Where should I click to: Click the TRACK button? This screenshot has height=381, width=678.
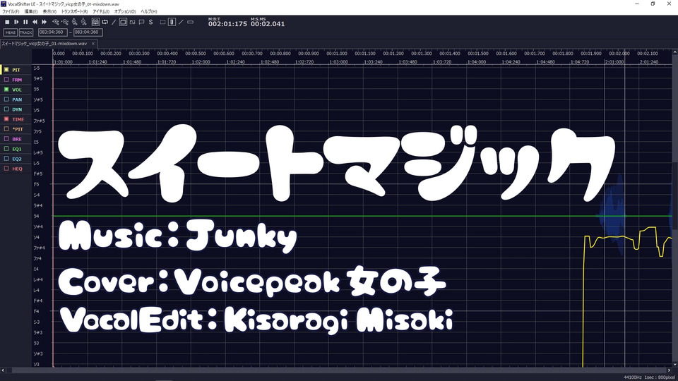[x=26, y=32]
